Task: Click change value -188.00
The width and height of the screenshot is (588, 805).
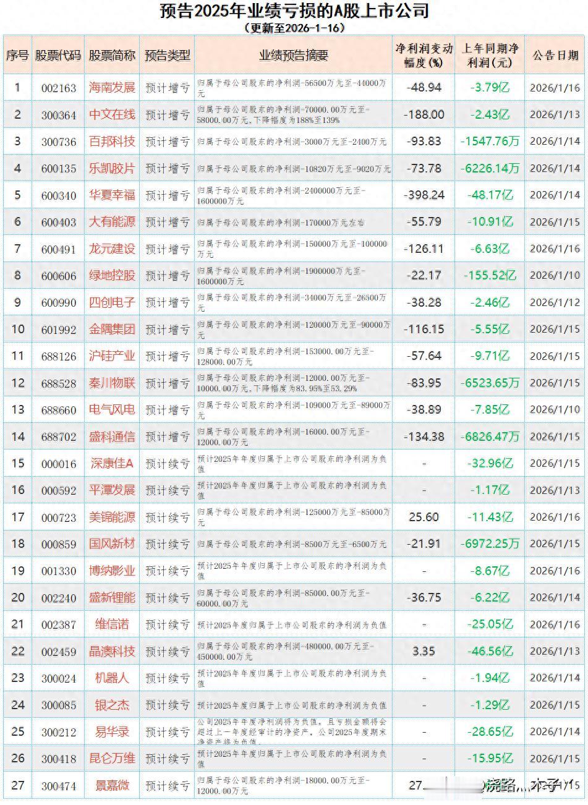Action: click(x=424, y=114)
